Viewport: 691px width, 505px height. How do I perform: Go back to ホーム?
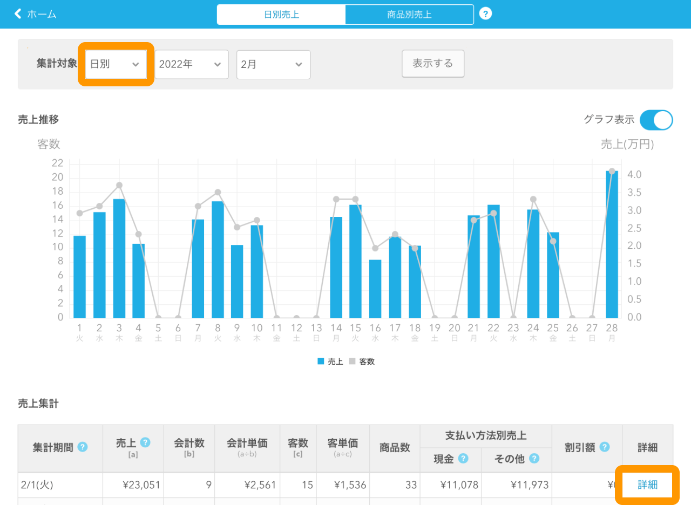[x=35, y=14]
